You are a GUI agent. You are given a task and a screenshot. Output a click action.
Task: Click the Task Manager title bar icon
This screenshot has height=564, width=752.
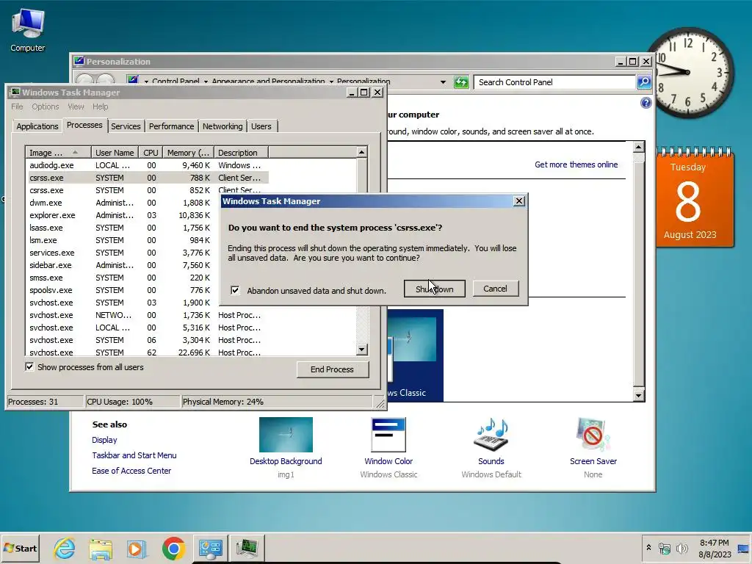tap(15, 92)
